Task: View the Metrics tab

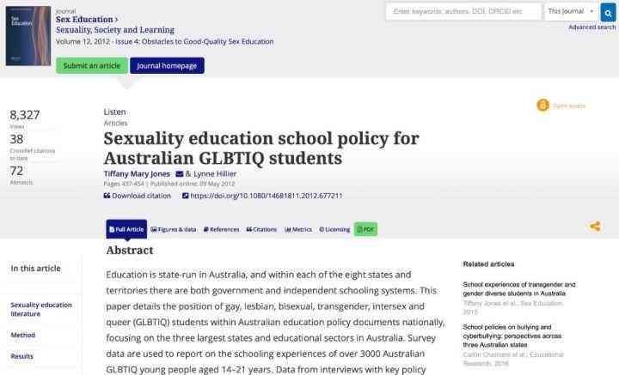Action: pyautogui.click(x=298, y=229)
